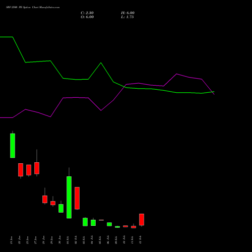This screenshot has height=252, width=252.
Task: Select the green candle above 03 Feb
Action: point(85,222)
